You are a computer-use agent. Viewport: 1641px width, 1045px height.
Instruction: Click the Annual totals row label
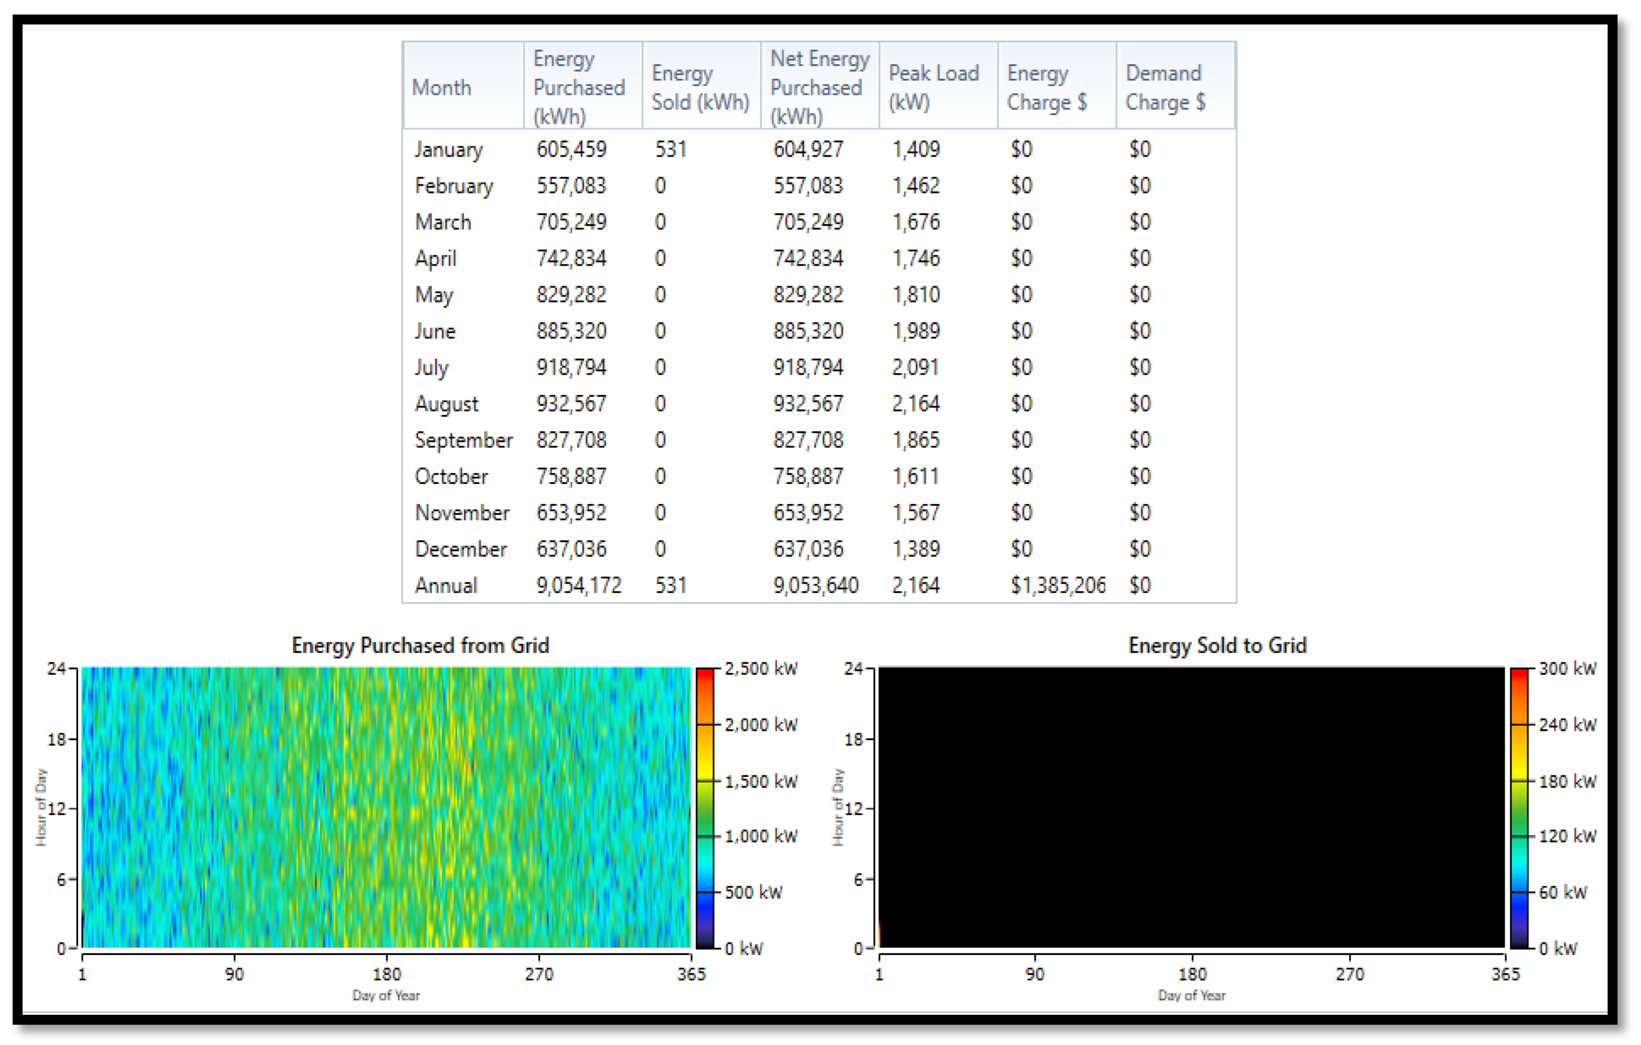(446, 585)
